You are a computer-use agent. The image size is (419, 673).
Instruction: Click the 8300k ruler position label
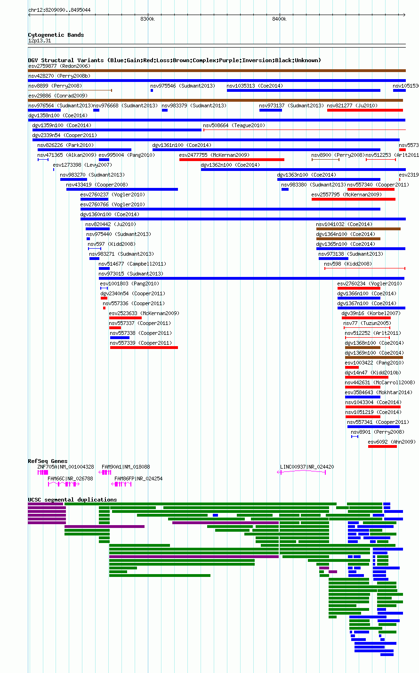(x=147, y=19)
